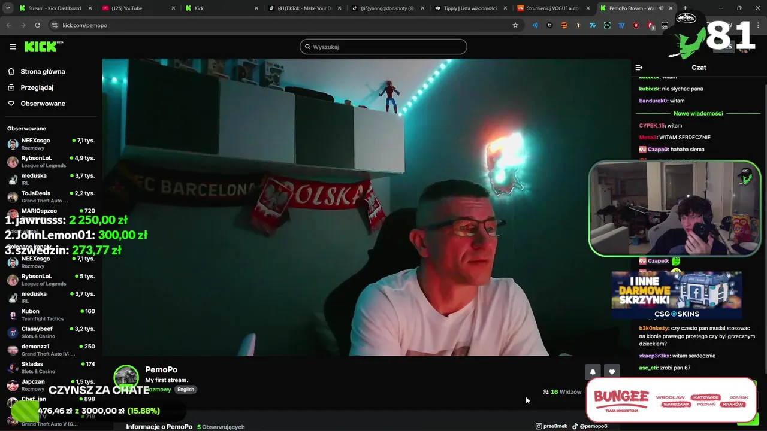The width and height of the screenshot is (767, 431).
Task: Open the prze8mek Instagram link
Action: coord(551,426)
